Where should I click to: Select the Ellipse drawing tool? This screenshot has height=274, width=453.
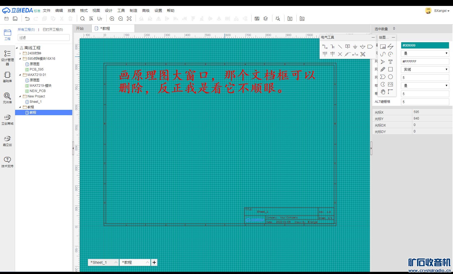[390, 77]
